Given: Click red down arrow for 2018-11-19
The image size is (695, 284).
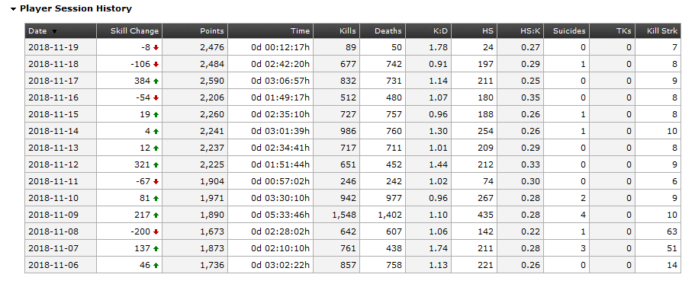Looking at the screenshot, I should click(156, 47).
